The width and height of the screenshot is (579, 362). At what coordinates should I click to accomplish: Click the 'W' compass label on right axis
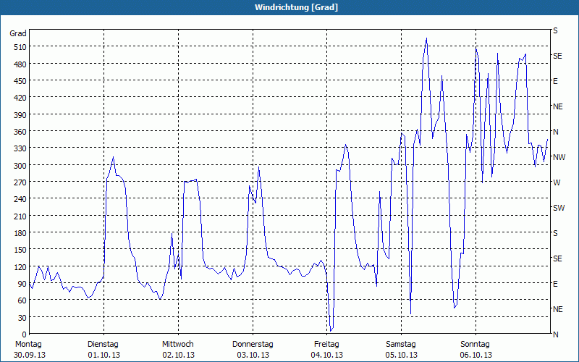click(x=557, y=182)
